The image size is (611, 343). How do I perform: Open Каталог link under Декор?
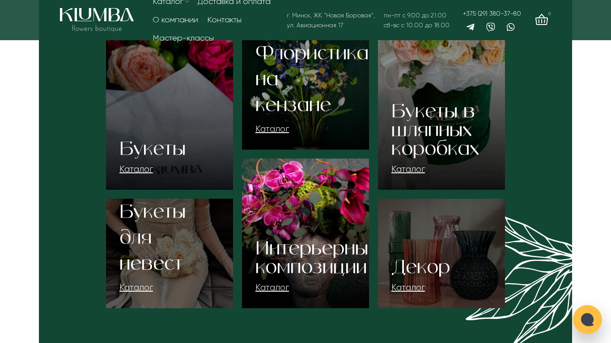point(408,287)
